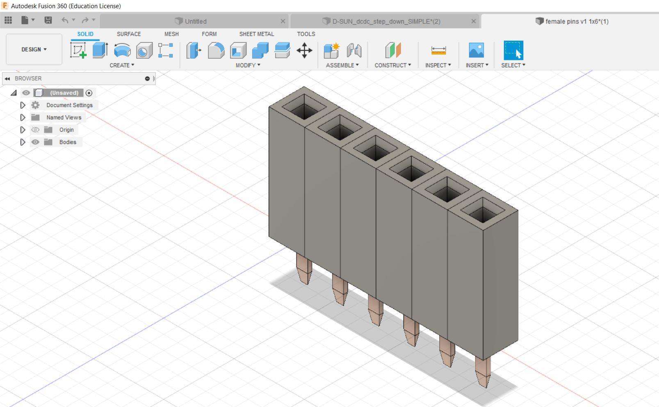Select the Fillet tool
This screenshot has width=659, height=407.
click(x=216, y=50)
